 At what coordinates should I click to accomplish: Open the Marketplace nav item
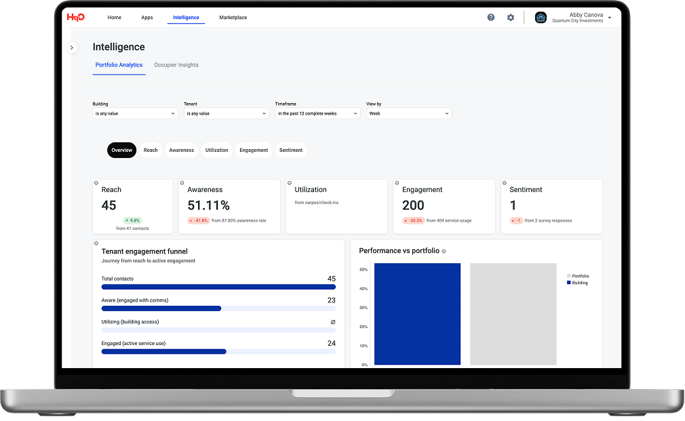pyautogui.click(x=233, y=18)
